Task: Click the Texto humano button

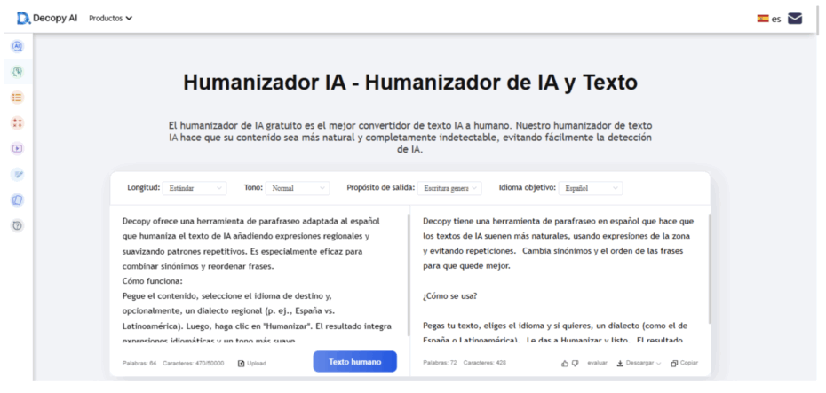Action: click(355, 361)
